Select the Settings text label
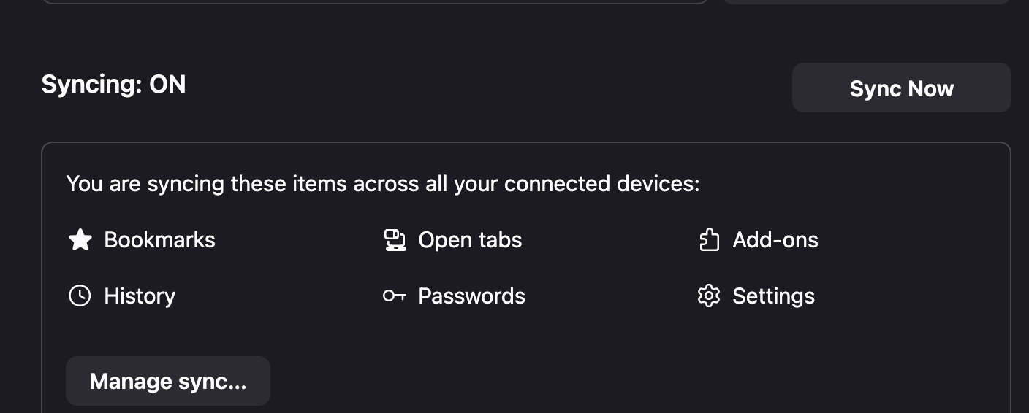 point(773,296)
